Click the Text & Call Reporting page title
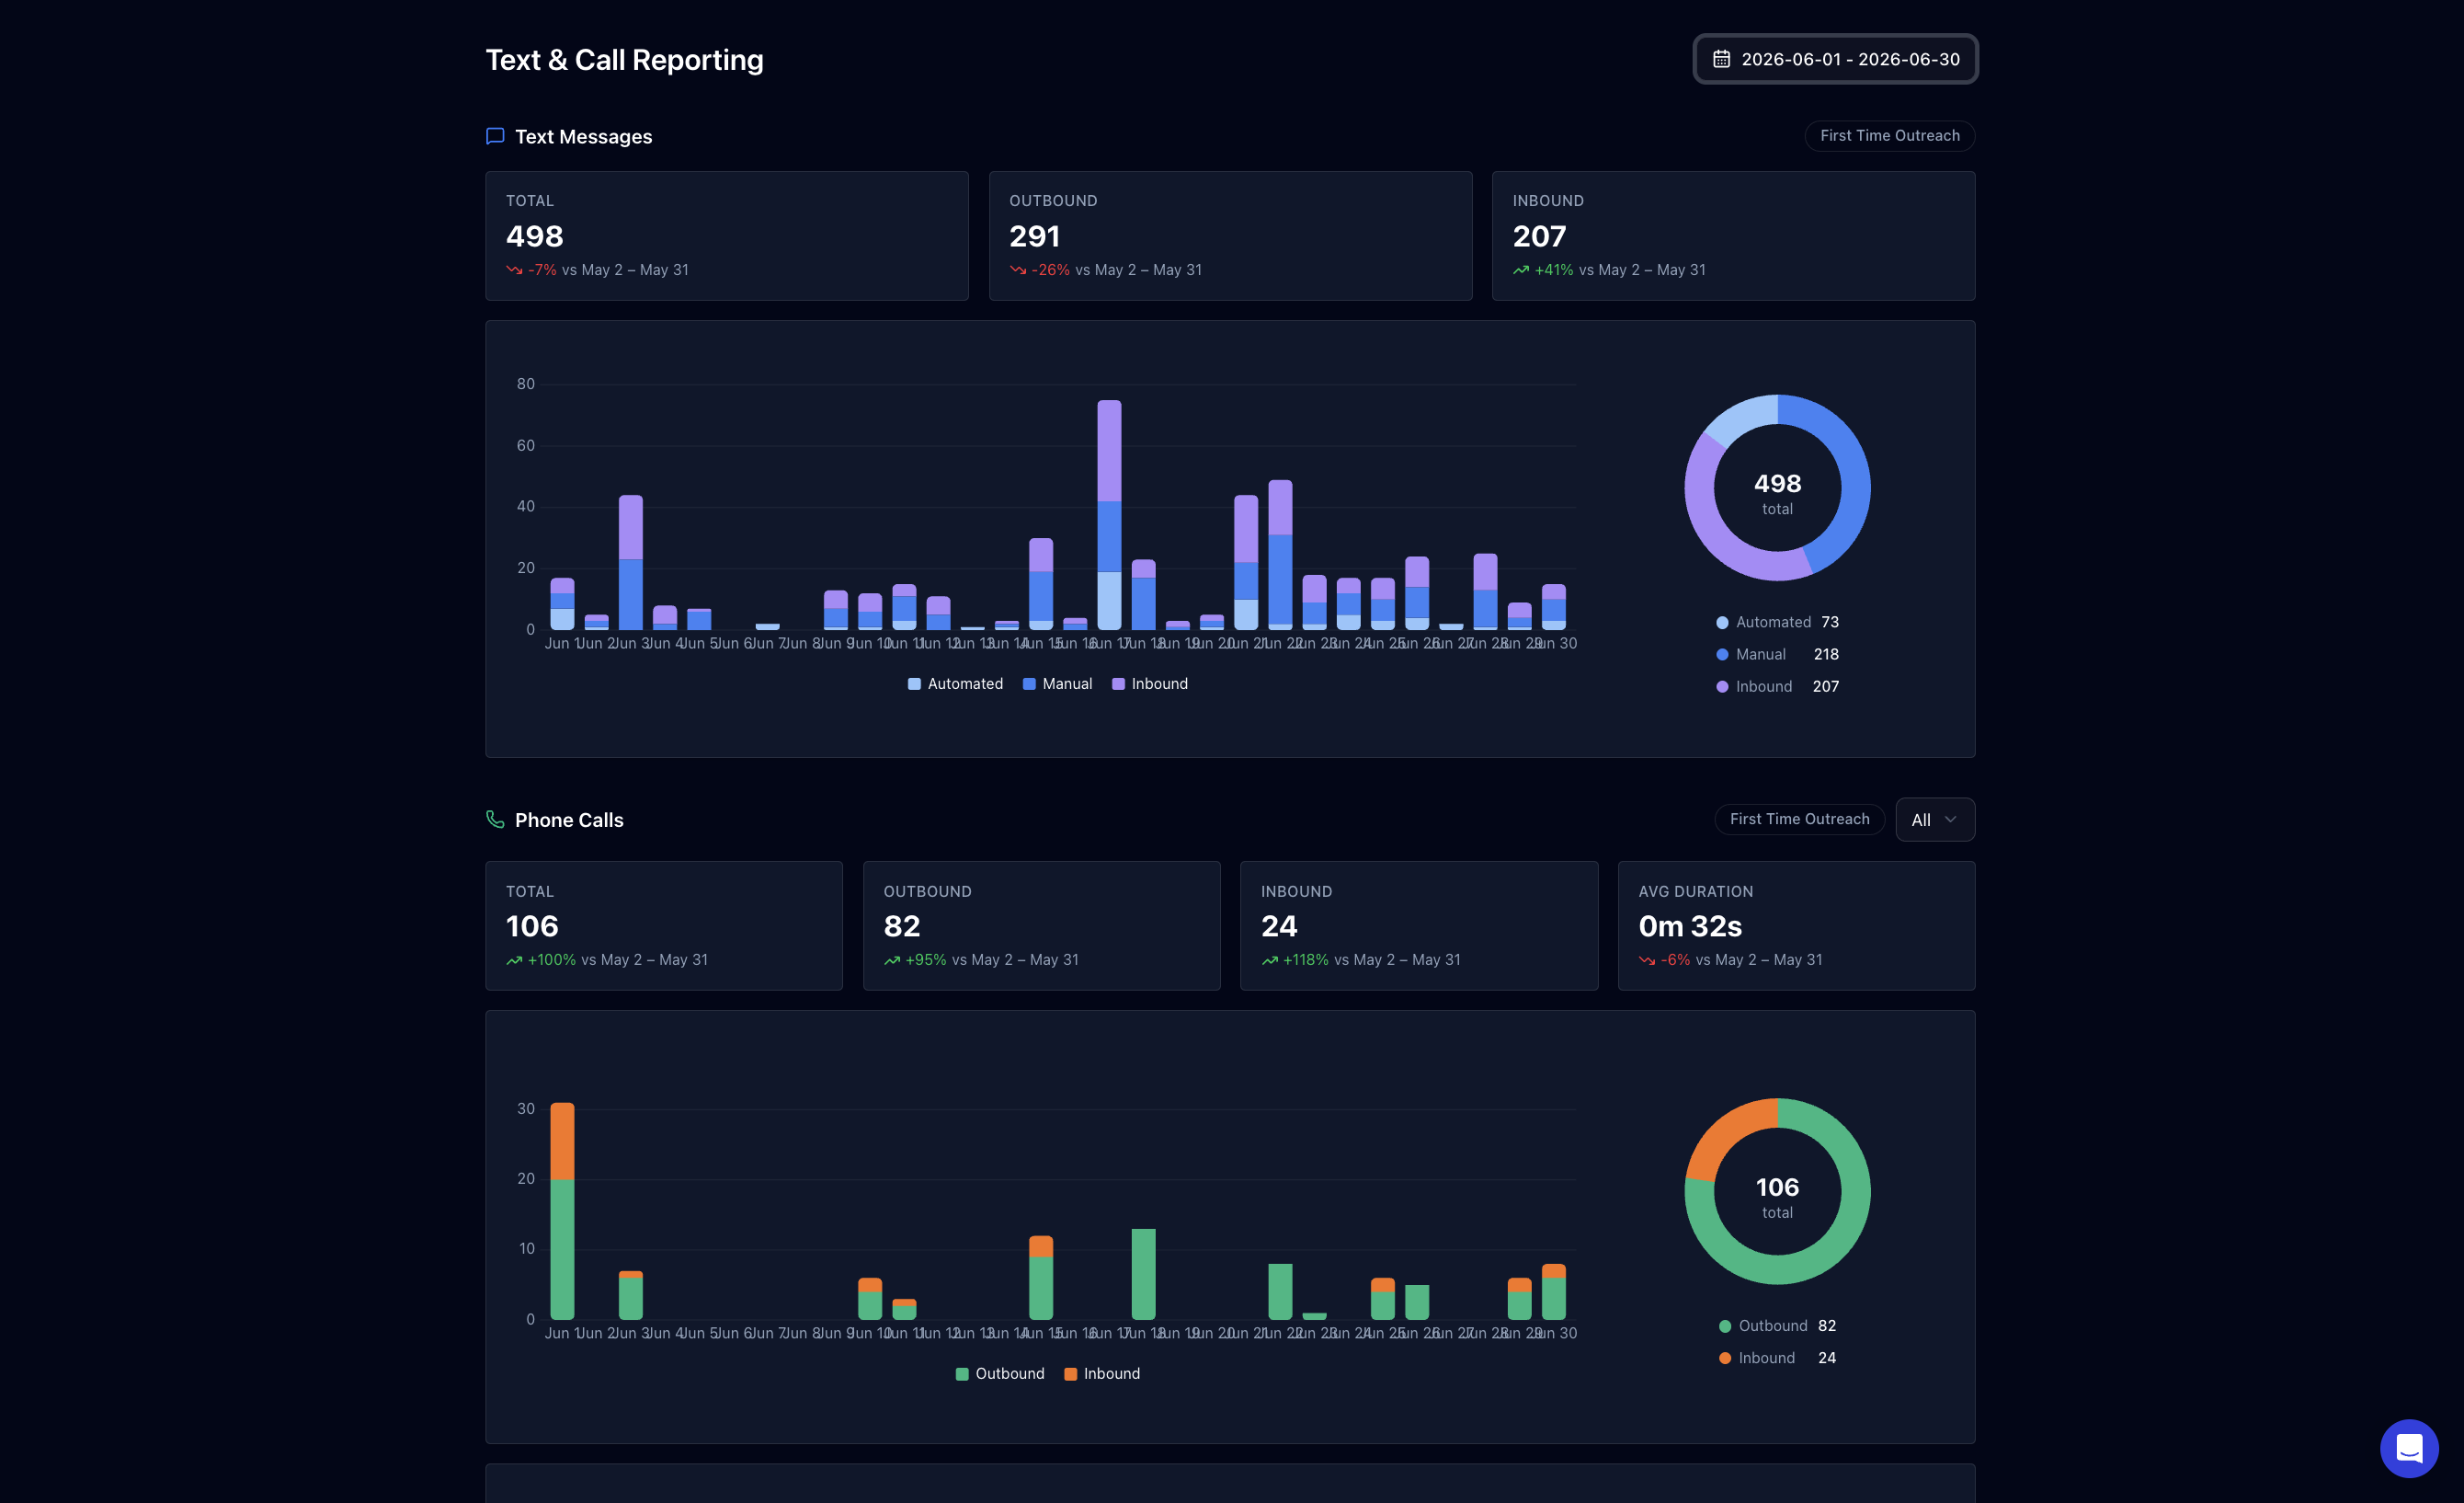 pyautogui.click(x=624, y=60)
